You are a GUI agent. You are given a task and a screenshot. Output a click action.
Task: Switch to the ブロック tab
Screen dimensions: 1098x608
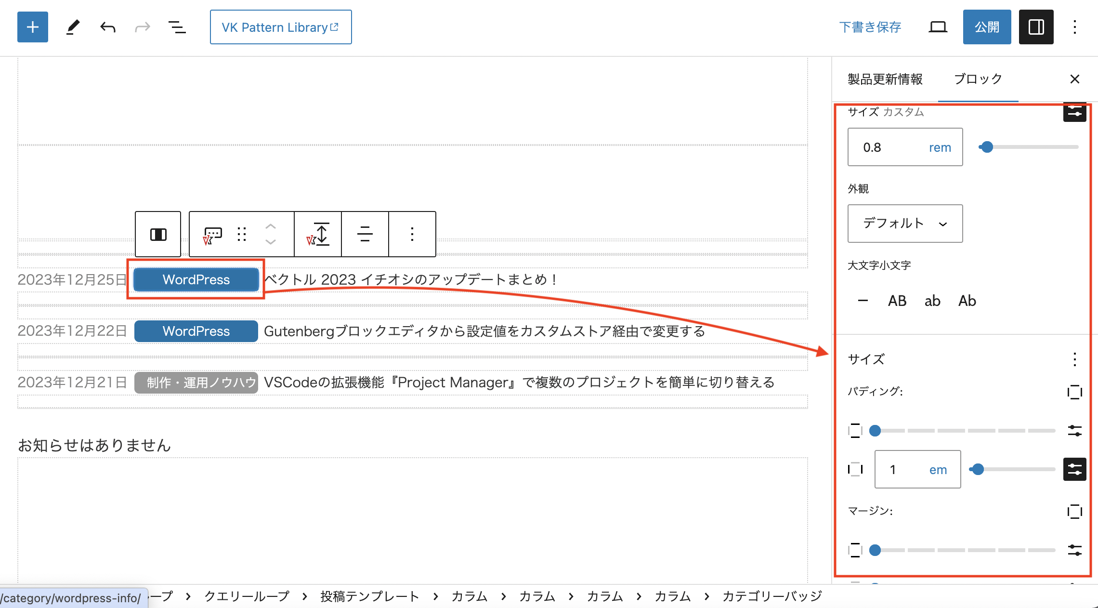[x=978, y=79]
